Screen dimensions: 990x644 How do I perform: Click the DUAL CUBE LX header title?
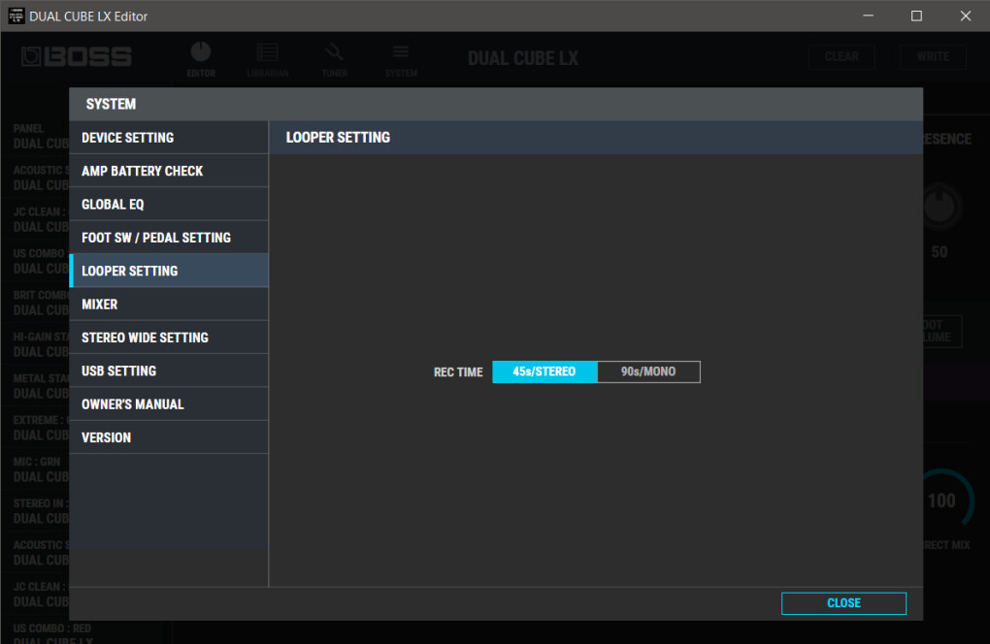(523, 58)
